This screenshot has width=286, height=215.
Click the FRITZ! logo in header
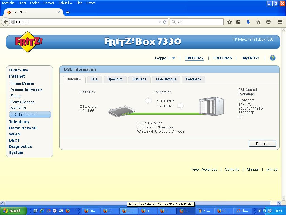[28, 42]
